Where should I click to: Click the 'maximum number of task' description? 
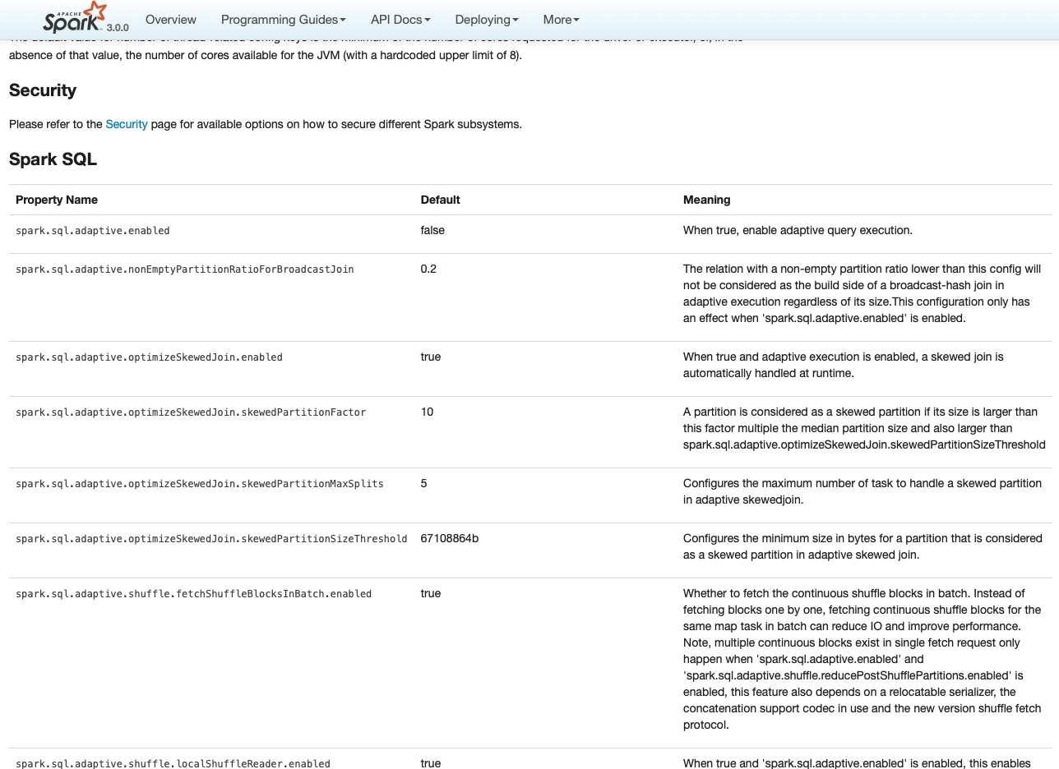point(862,491)
